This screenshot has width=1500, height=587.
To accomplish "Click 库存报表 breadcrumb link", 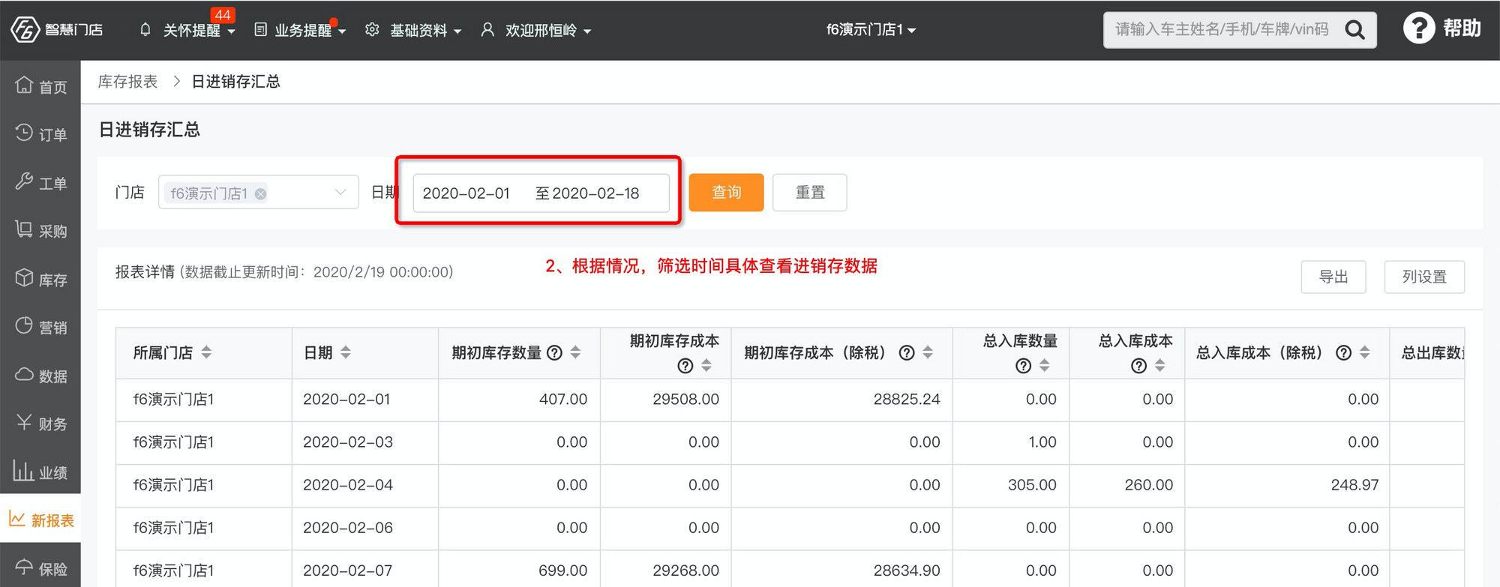I will tap(127, 81).
